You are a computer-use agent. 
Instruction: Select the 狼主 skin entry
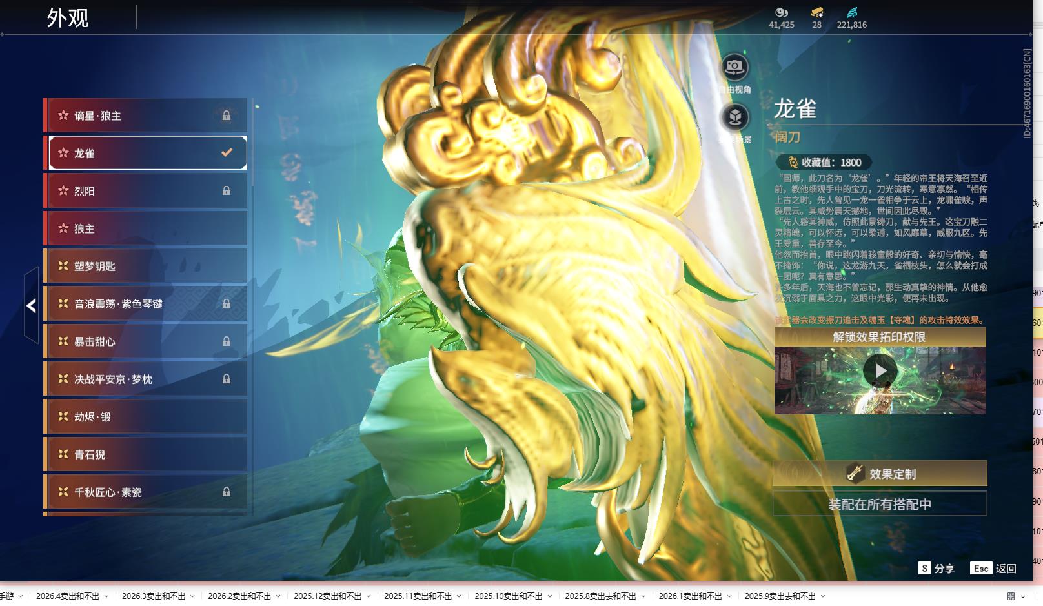[x=147, y=229]
